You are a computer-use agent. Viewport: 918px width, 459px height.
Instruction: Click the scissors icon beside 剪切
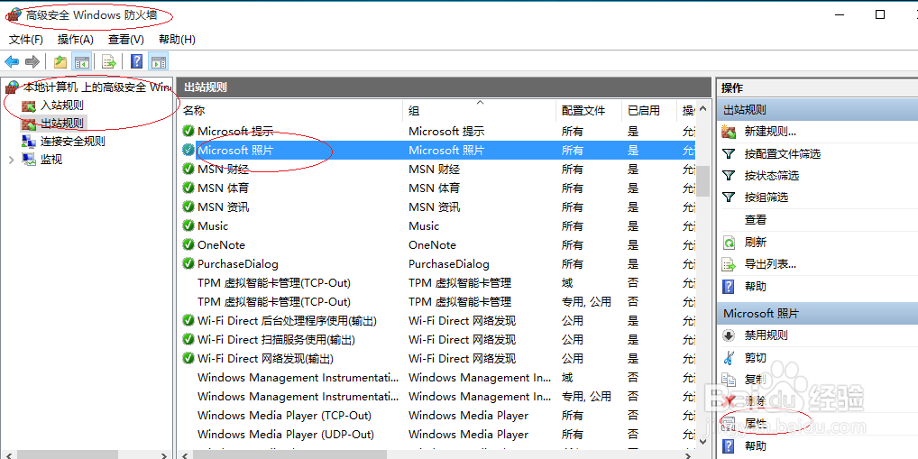pyautogui.click(x=729, y=357)
